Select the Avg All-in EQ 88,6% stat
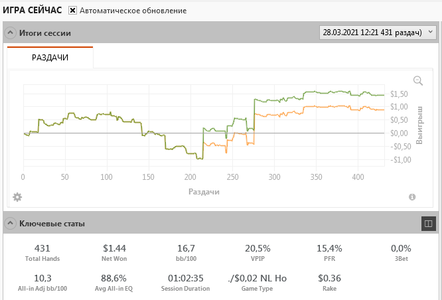The height and width of the screenshot is (300, 442). 115,282
